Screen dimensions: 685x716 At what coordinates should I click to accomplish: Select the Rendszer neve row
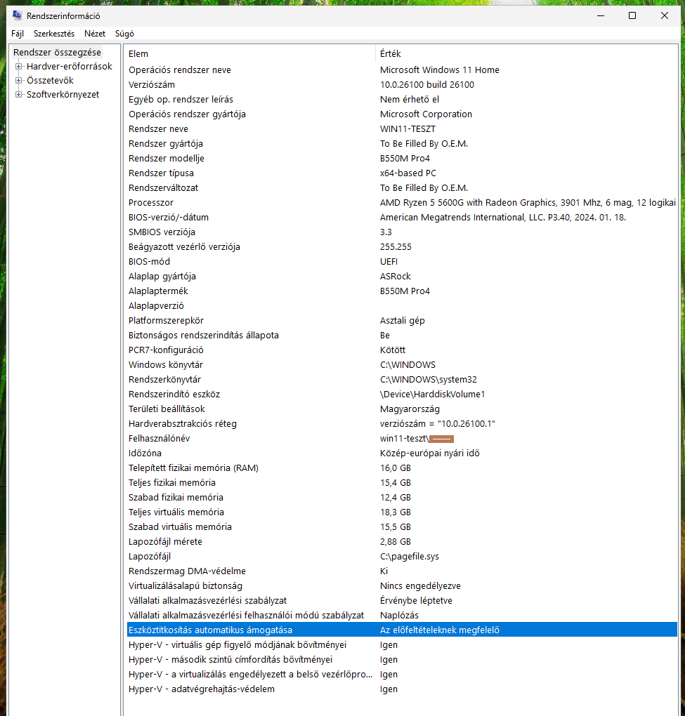[x=402, y=128]
